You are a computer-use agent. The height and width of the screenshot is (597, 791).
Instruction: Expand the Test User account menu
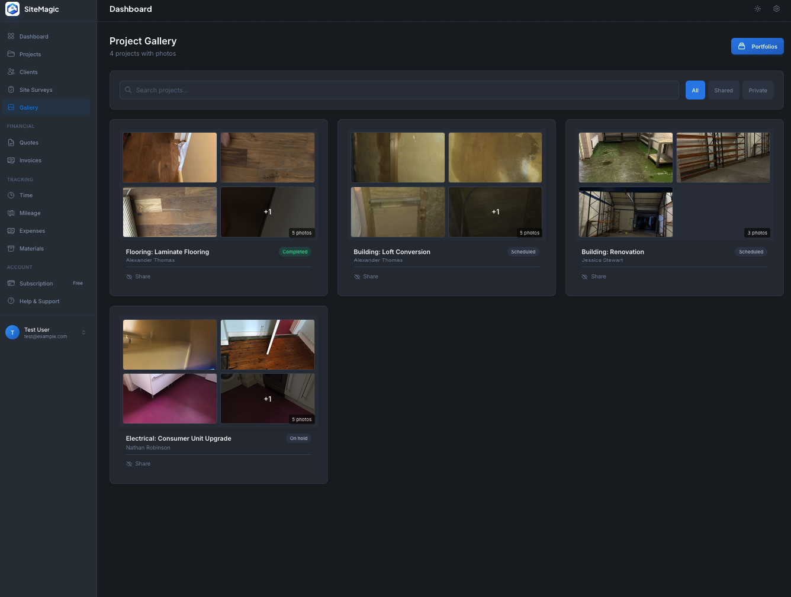pyautogui.click(x=46, y=332)
